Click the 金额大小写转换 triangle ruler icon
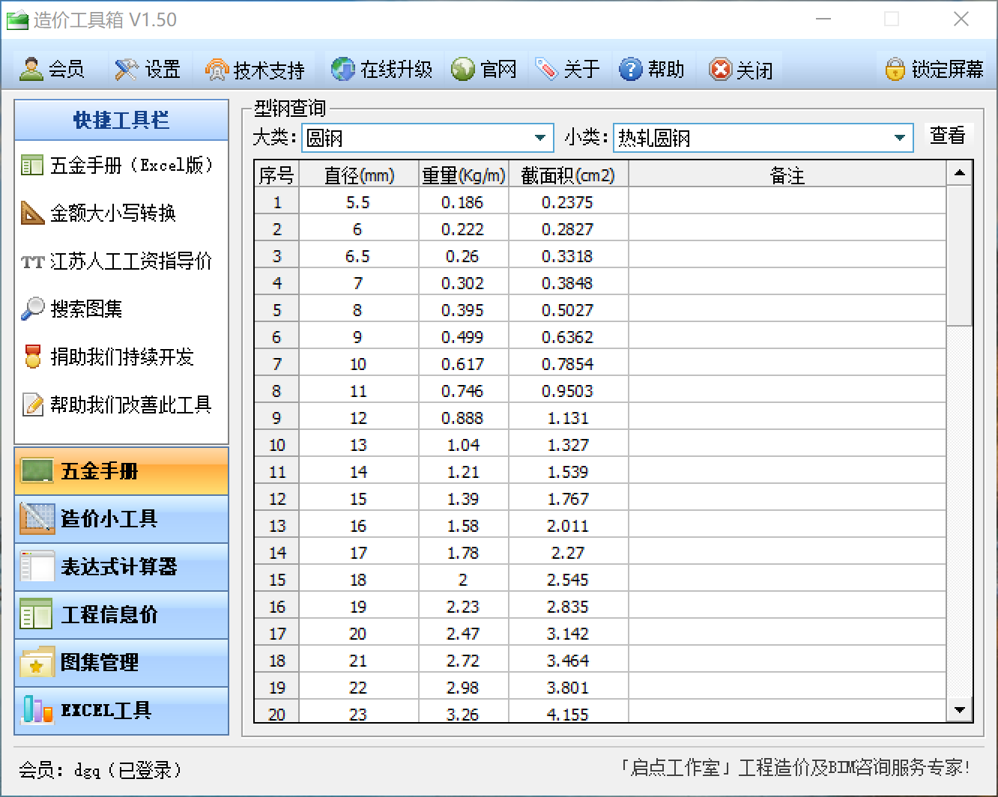Viewport: 998px width, 797px height. 32,213
